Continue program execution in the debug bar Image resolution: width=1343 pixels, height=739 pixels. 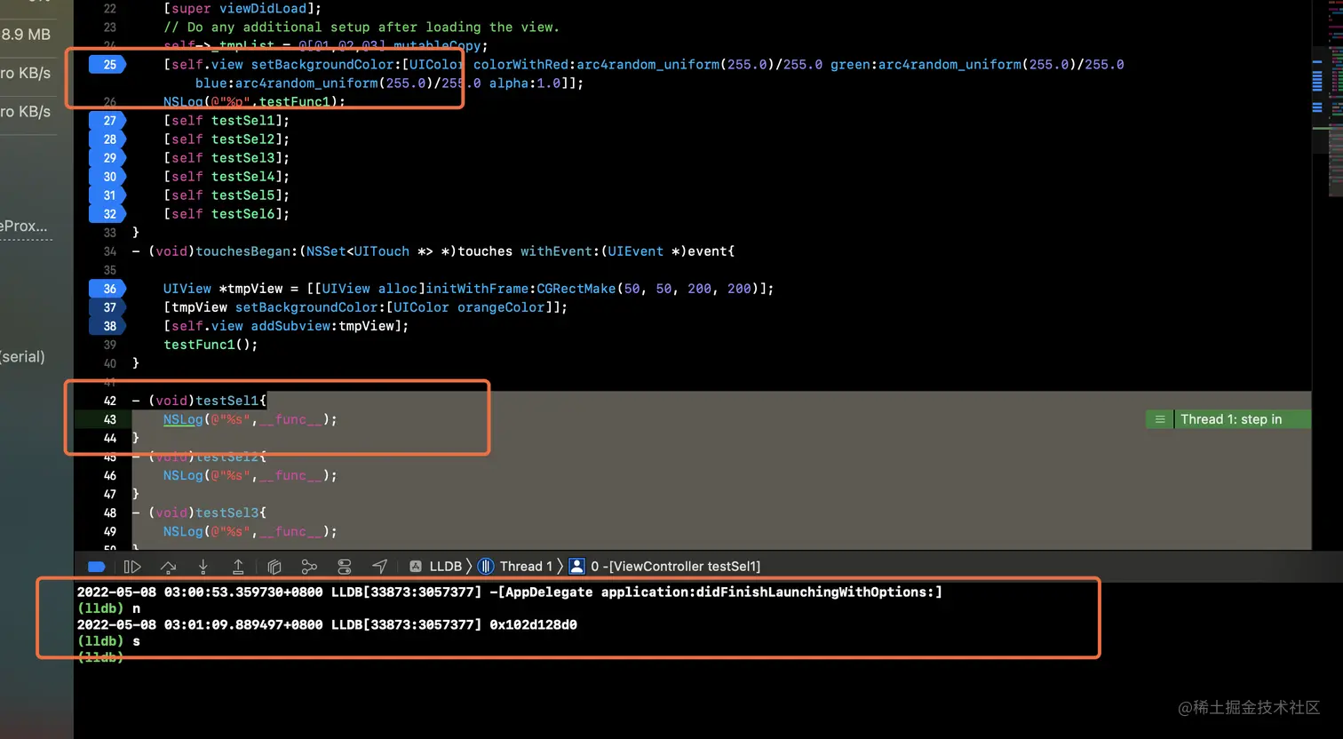tap(132, 567)
